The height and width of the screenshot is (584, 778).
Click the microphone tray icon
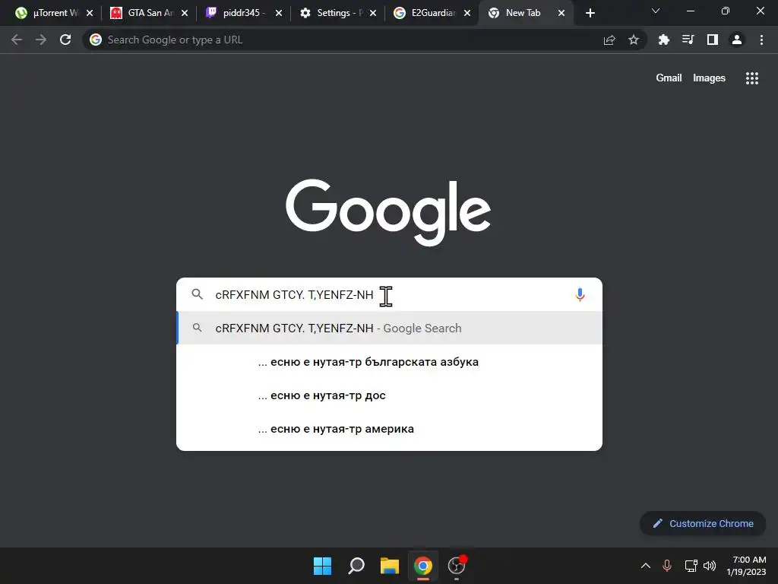click(667, 566)
